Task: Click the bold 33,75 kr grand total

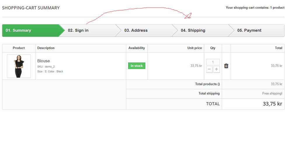Action: click(272, 104)
